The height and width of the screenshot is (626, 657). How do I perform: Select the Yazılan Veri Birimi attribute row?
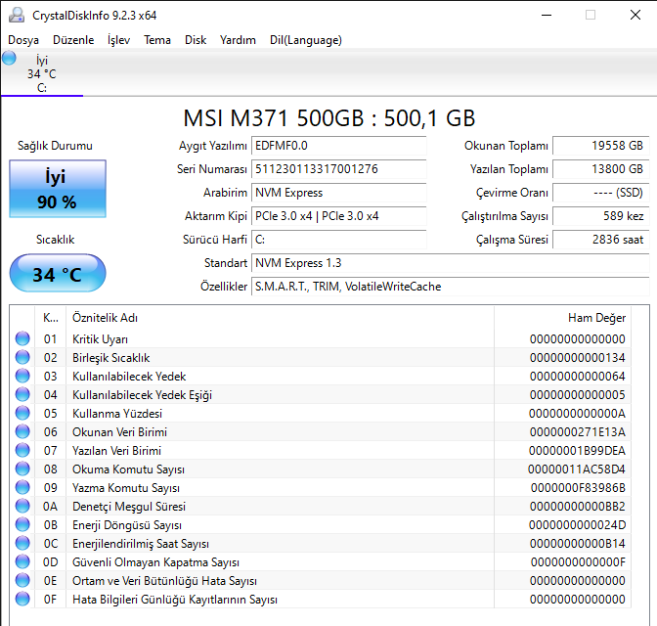[293, 451]
